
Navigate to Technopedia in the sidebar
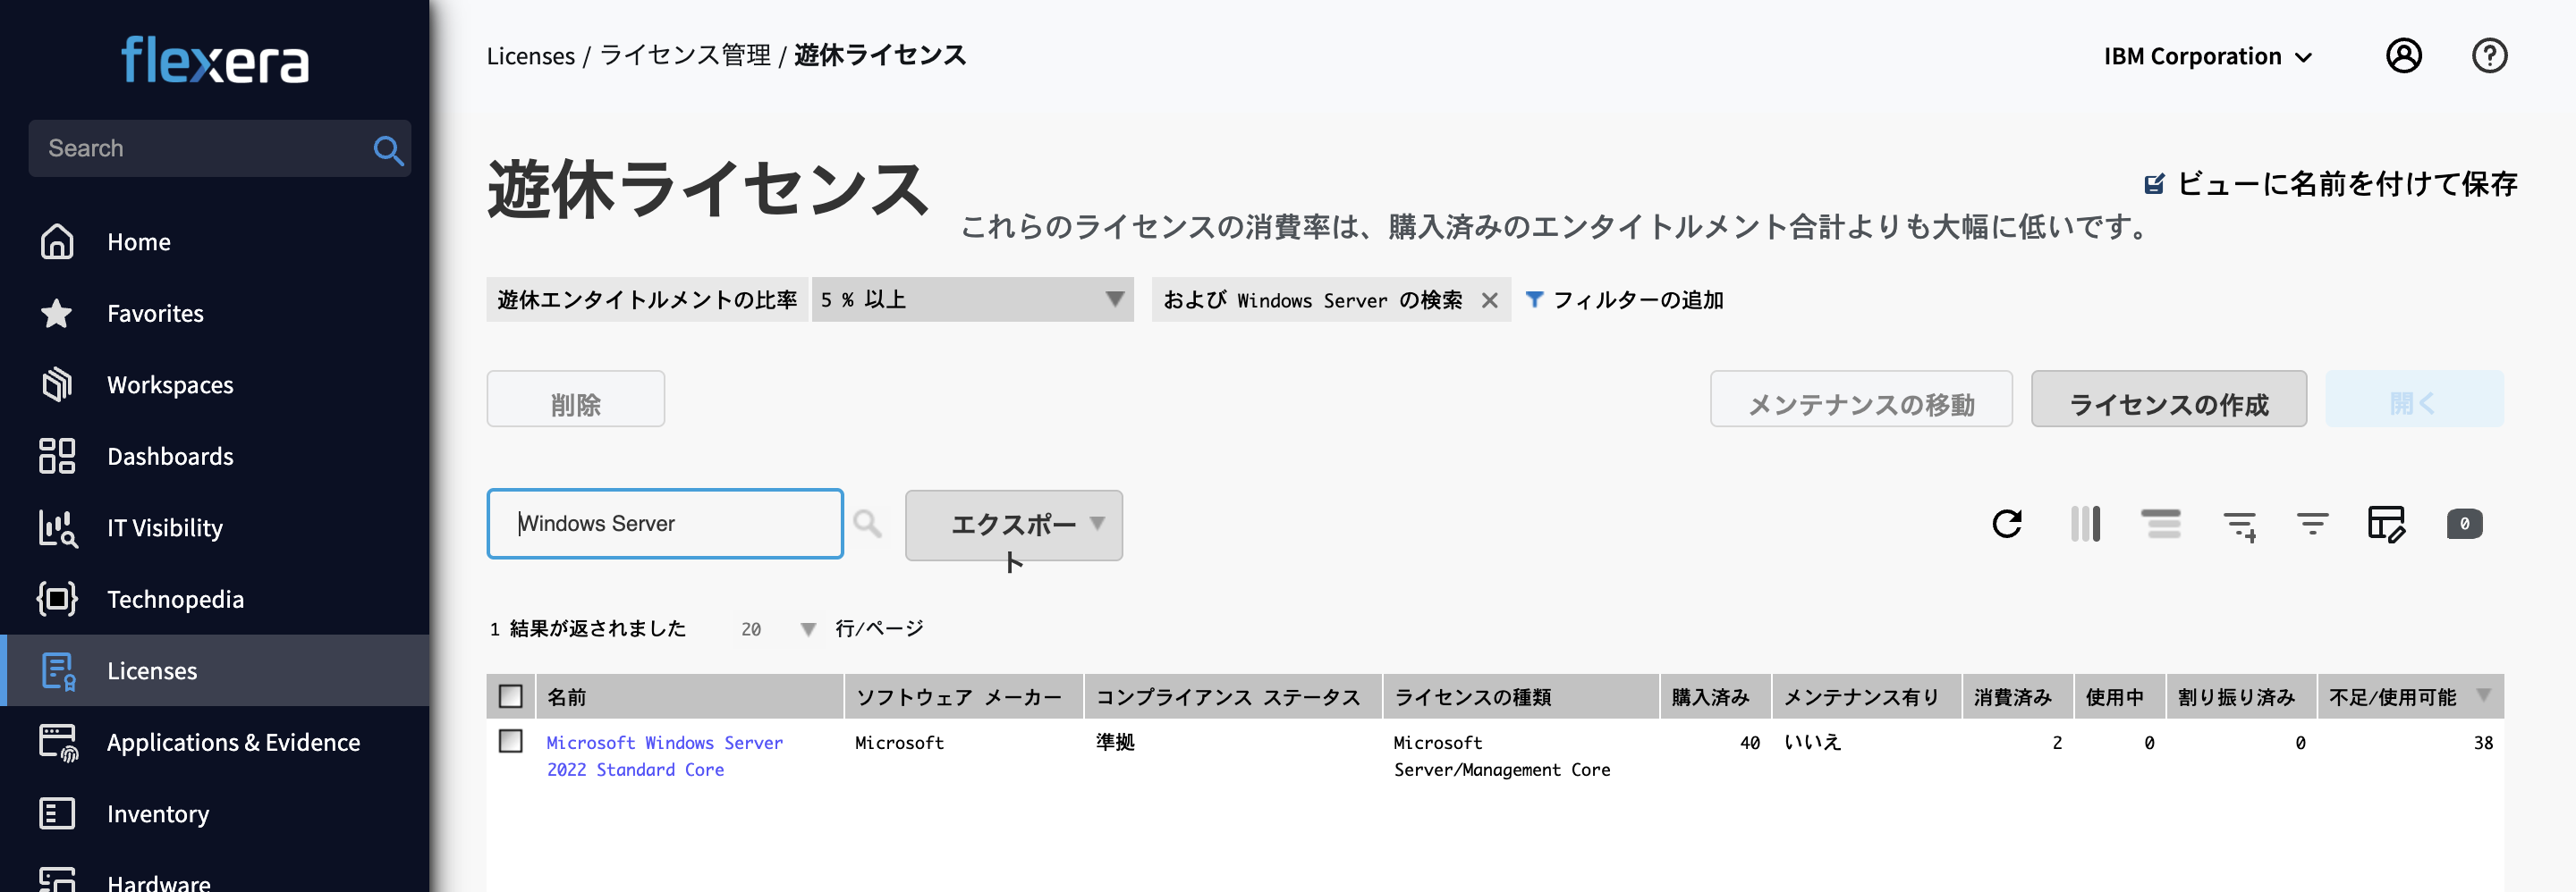[175, 598]
